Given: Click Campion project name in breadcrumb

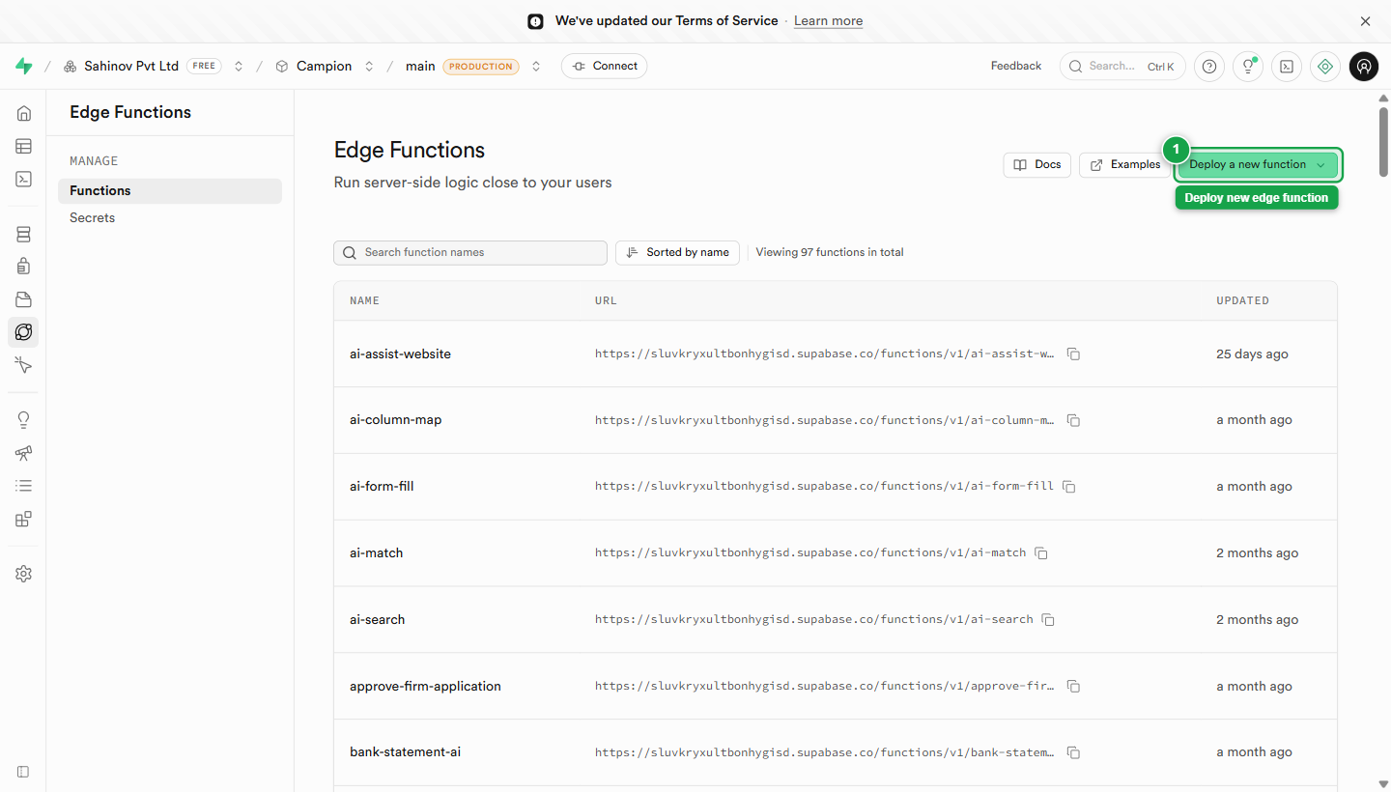Looking at the screenshot, I should click(325, 67).
